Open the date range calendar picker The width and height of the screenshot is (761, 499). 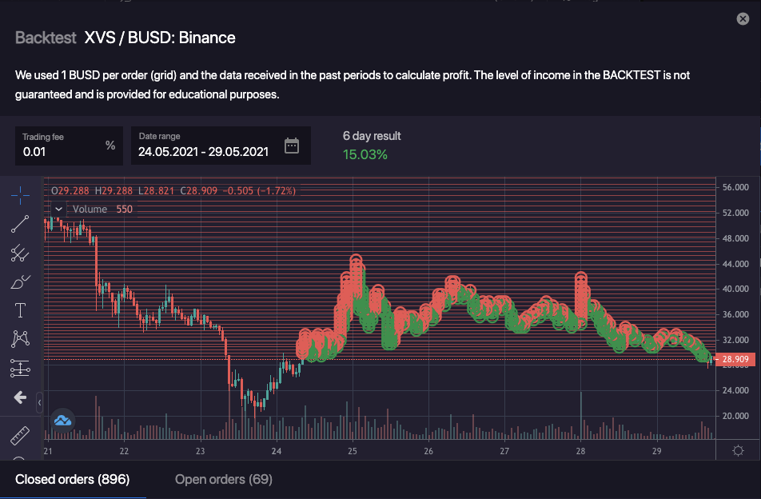coord(292,146)
